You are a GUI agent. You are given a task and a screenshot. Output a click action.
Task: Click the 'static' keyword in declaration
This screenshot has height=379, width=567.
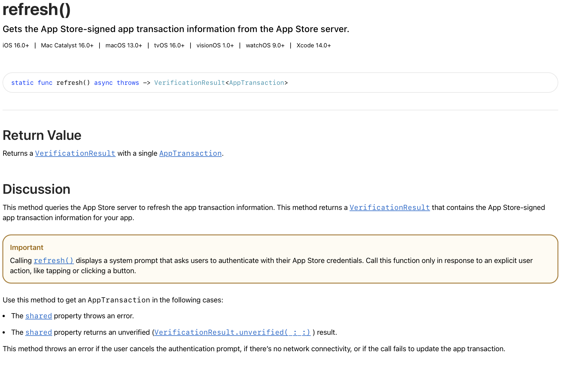pos(22,83)
